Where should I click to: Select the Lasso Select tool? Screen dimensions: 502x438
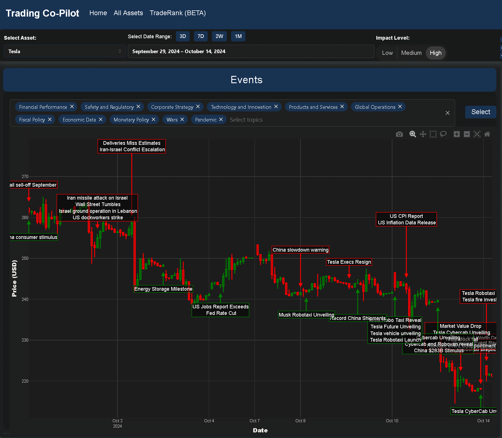[x=443, y=134]
